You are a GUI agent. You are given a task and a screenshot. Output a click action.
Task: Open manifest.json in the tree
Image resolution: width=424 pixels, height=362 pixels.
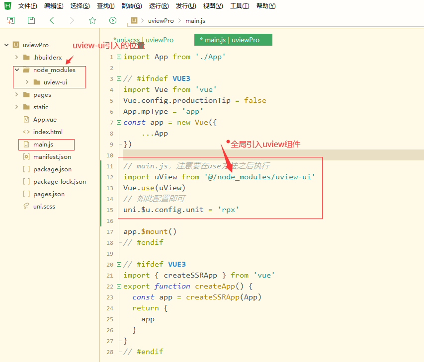(52, 157)
